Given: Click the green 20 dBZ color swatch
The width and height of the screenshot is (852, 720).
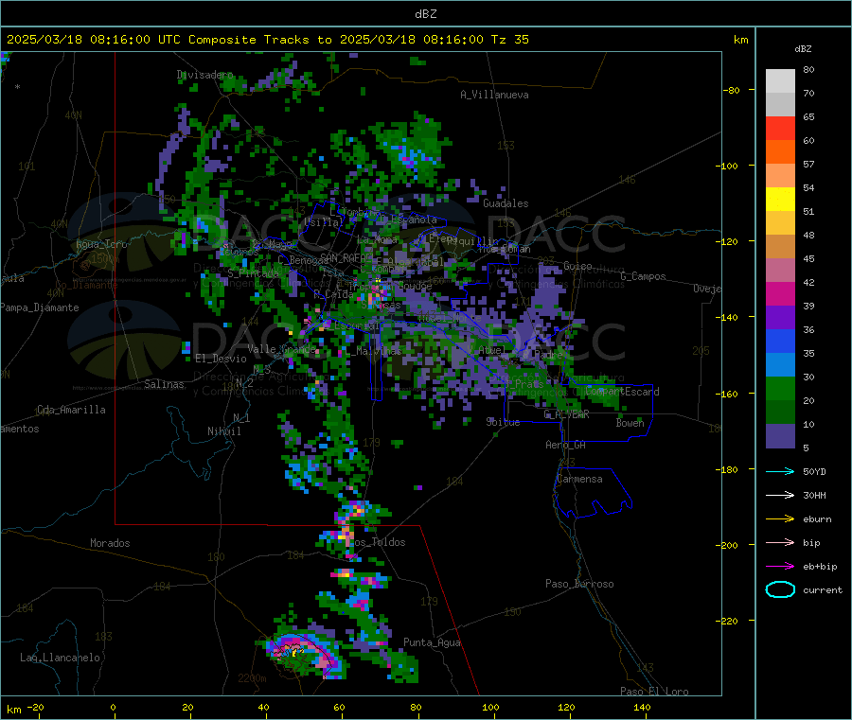Looking at the screenshot, I should pyautogui.click(x=780, y=388).
